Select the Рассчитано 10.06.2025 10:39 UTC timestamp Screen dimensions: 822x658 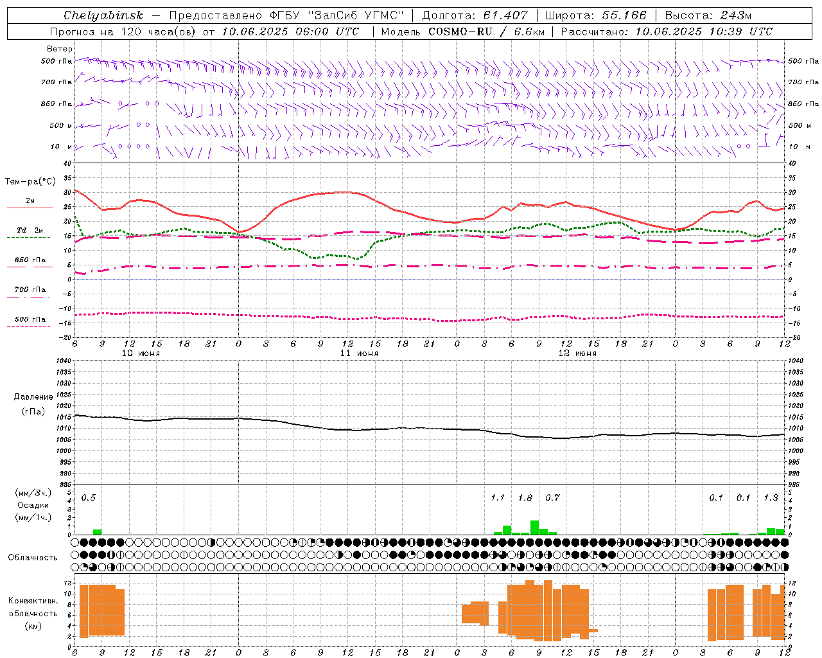[x=667, y=31]
